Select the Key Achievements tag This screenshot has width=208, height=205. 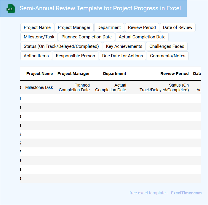(124, 46)
